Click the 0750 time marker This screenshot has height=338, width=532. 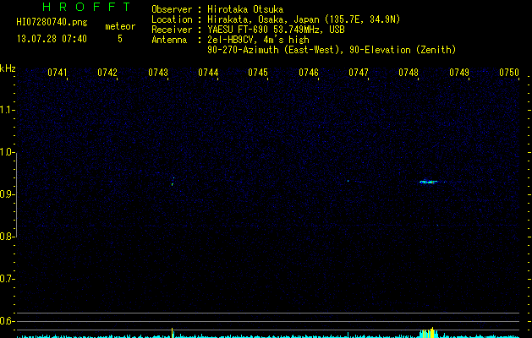click(x=509, y=73)
